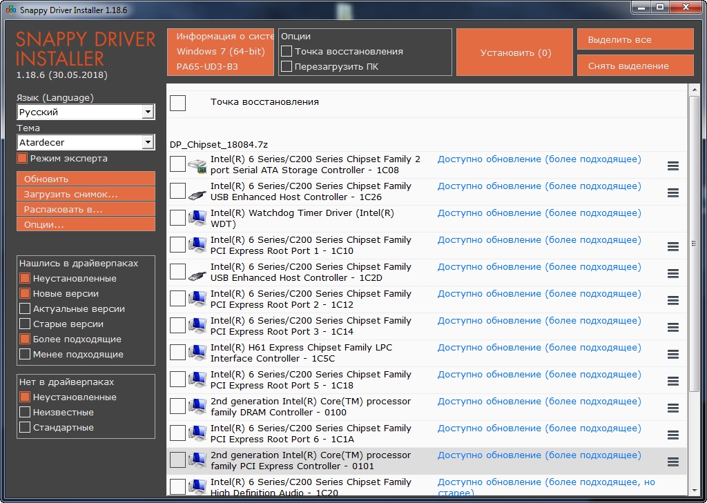Click the driver list scrollbar down arrow
Image resolution: width=707 pixels, height=503 pixels.
695,491
